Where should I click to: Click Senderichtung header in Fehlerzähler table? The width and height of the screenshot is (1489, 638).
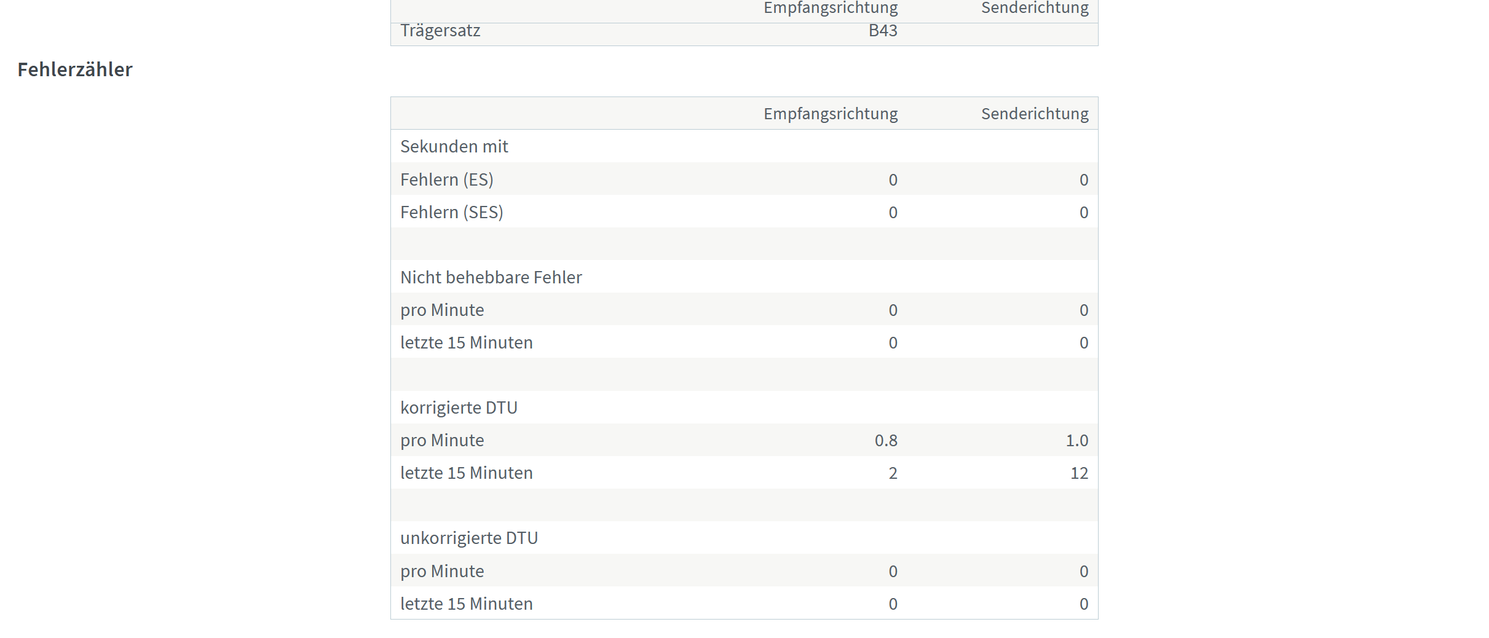pos(1035,114)
